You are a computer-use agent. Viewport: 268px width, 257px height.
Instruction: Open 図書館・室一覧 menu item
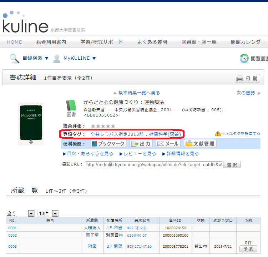coord(199,42)
